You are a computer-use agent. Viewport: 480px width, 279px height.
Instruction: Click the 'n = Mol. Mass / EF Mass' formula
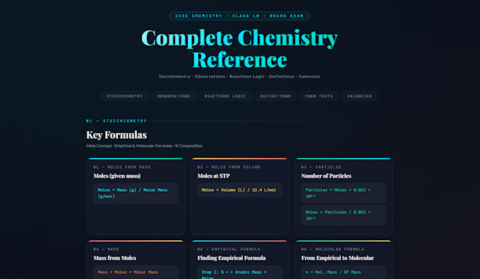click(x=343, y=272)
